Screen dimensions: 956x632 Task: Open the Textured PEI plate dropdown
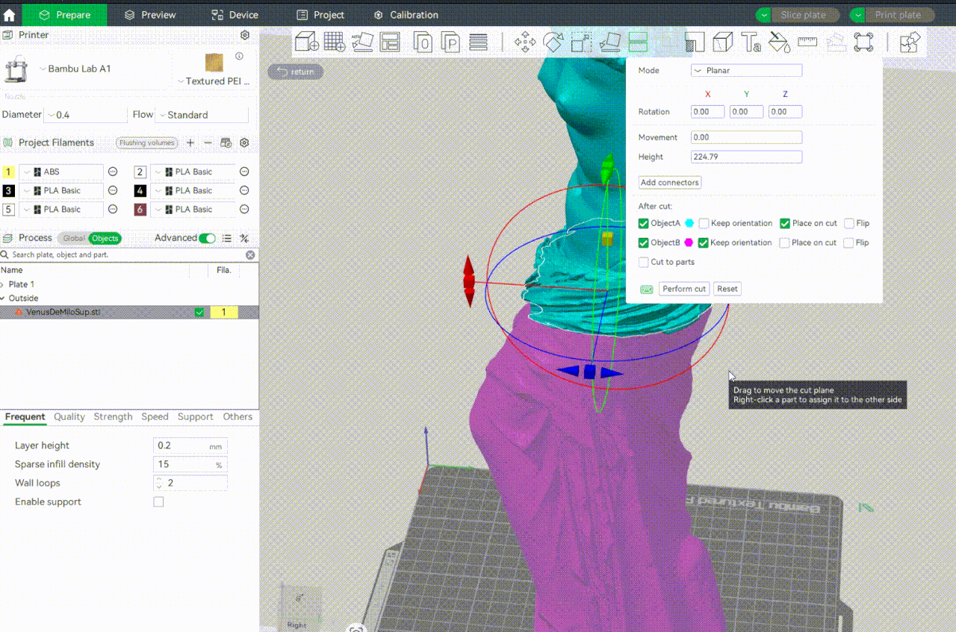[214, 81]
